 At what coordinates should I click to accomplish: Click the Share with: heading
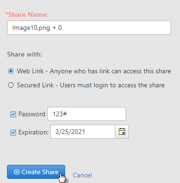click(24, 54)
